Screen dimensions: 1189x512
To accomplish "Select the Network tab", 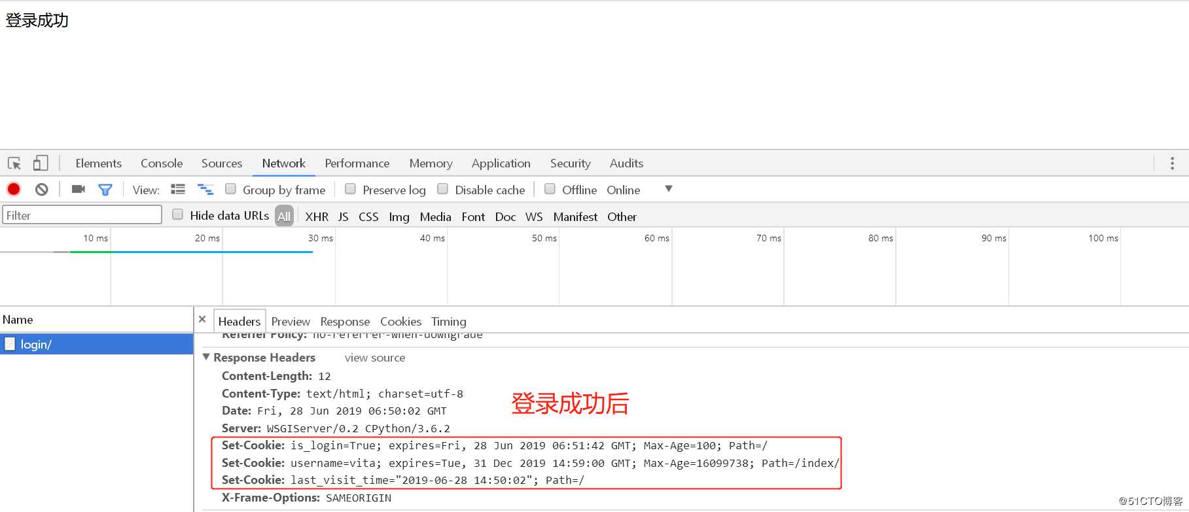I will [283, 163].
